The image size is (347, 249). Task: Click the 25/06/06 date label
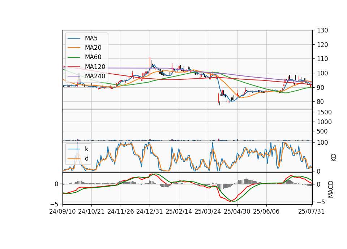point(266,211)
